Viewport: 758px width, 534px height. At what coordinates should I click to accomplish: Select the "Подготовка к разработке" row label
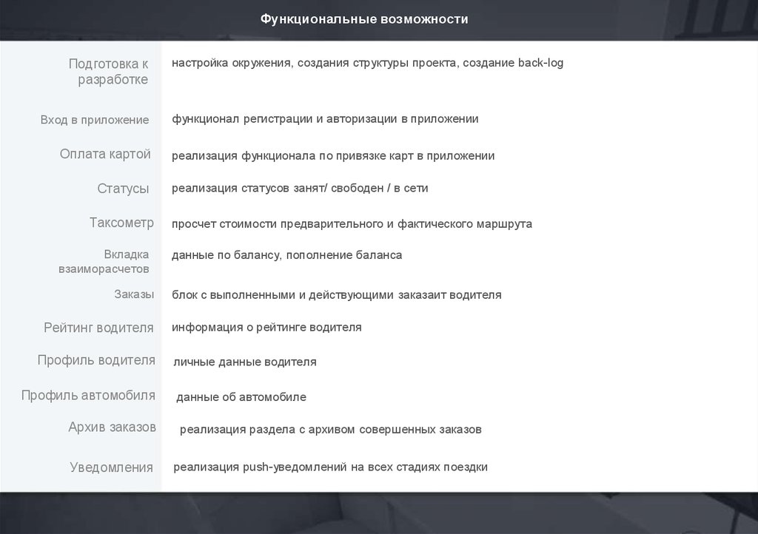tap(109, 72)
